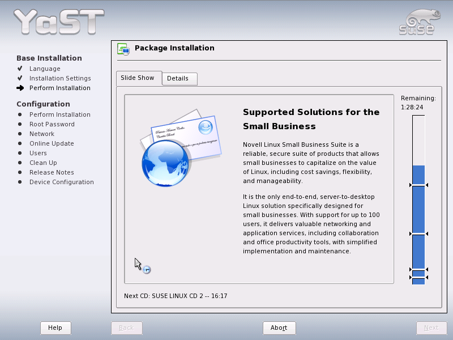
Task: Switch to the Slide Show tab
Action: [139, 78]
